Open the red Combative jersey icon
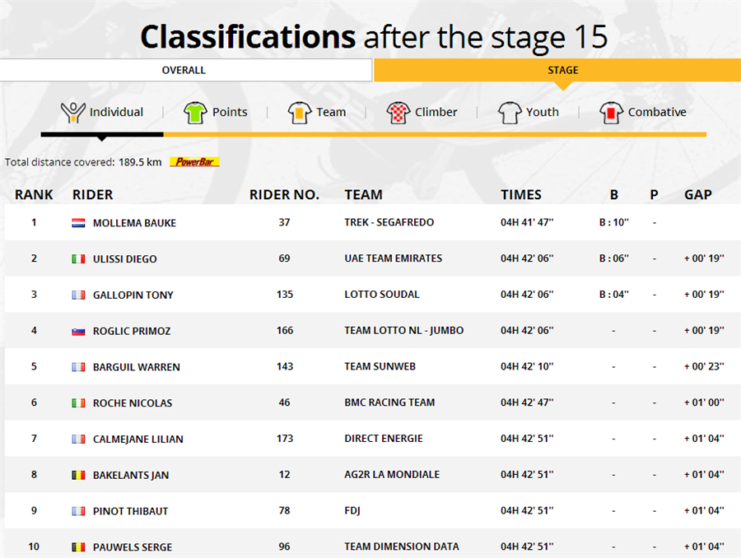This screenshot has height=558, width=741. pyautogui.click(x=611, y=113)
